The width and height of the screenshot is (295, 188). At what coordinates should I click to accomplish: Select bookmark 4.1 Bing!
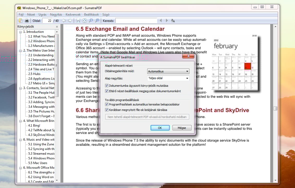pyautogui.click(x=34, y=126)
